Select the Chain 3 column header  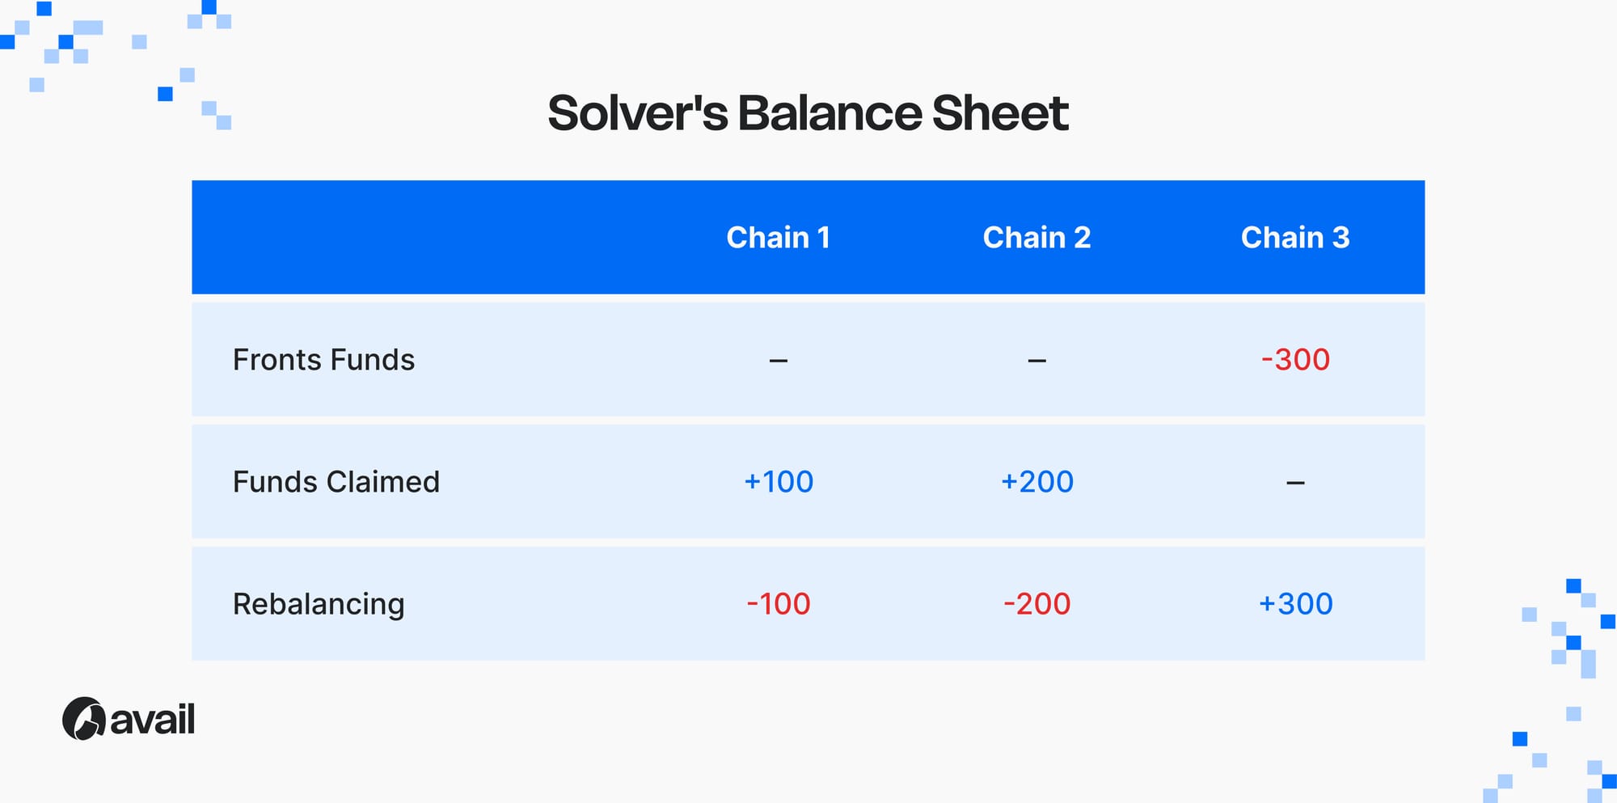pos(1295,238)
